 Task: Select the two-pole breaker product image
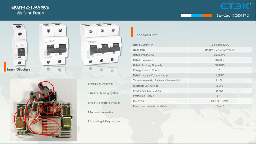[x=54, y=44]
